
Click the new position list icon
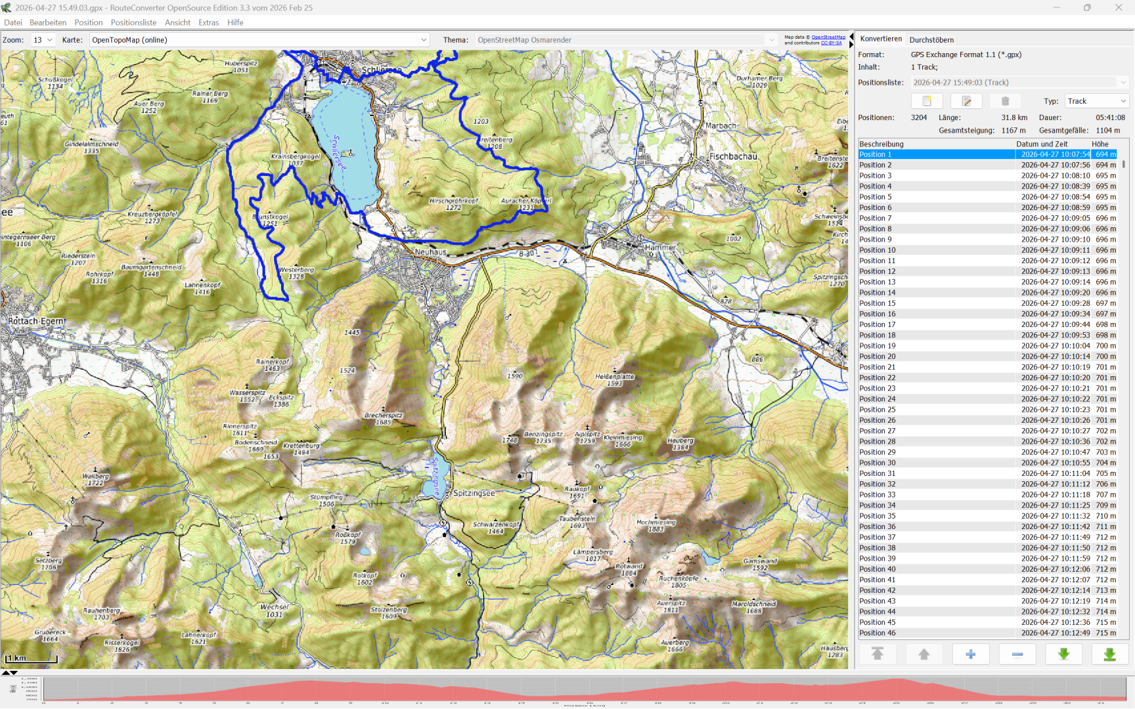(927, 101)
